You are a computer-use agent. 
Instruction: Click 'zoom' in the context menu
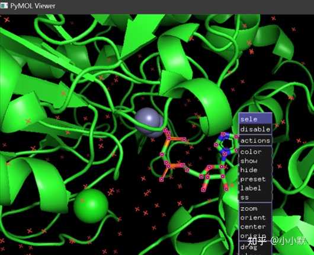[255, 209]
